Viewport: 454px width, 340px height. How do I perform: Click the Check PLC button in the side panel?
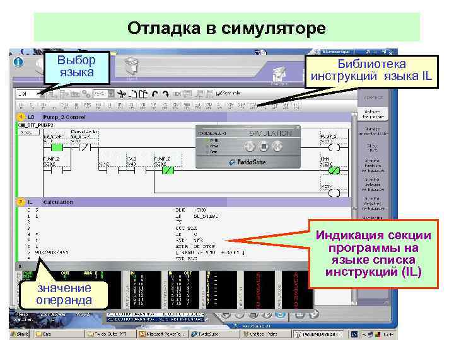pyautogui.click(x=373, y=148)
